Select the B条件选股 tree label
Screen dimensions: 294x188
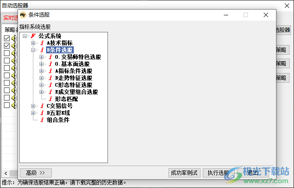click(x=60, y=50)
